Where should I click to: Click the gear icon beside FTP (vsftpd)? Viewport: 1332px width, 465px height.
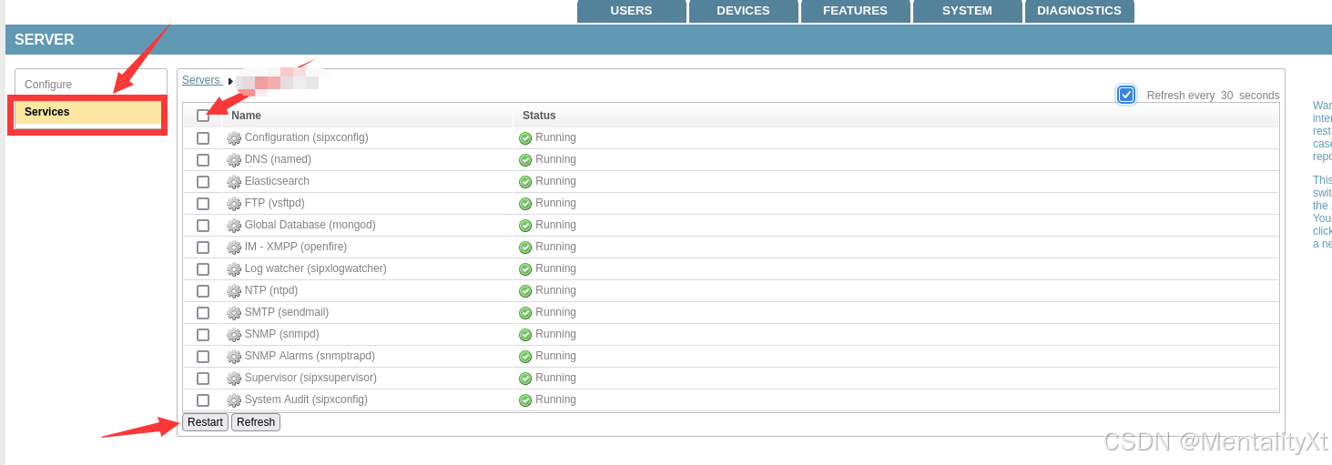(x=234, y=204)
